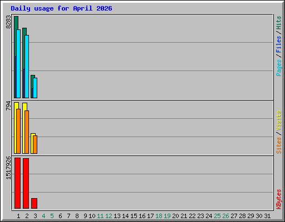
Task: Click the orange Sites legend label
Action: tap(279, 145)
